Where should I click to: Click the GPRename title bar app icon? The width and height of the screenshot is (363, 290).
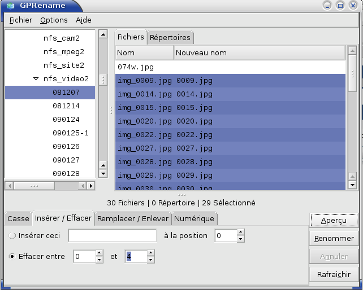tap(10, 6)
